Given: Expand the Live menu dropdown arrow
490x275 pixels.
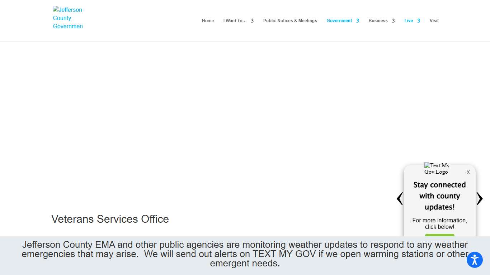Looking at the screenshot, I should click(x=419, y=21).
